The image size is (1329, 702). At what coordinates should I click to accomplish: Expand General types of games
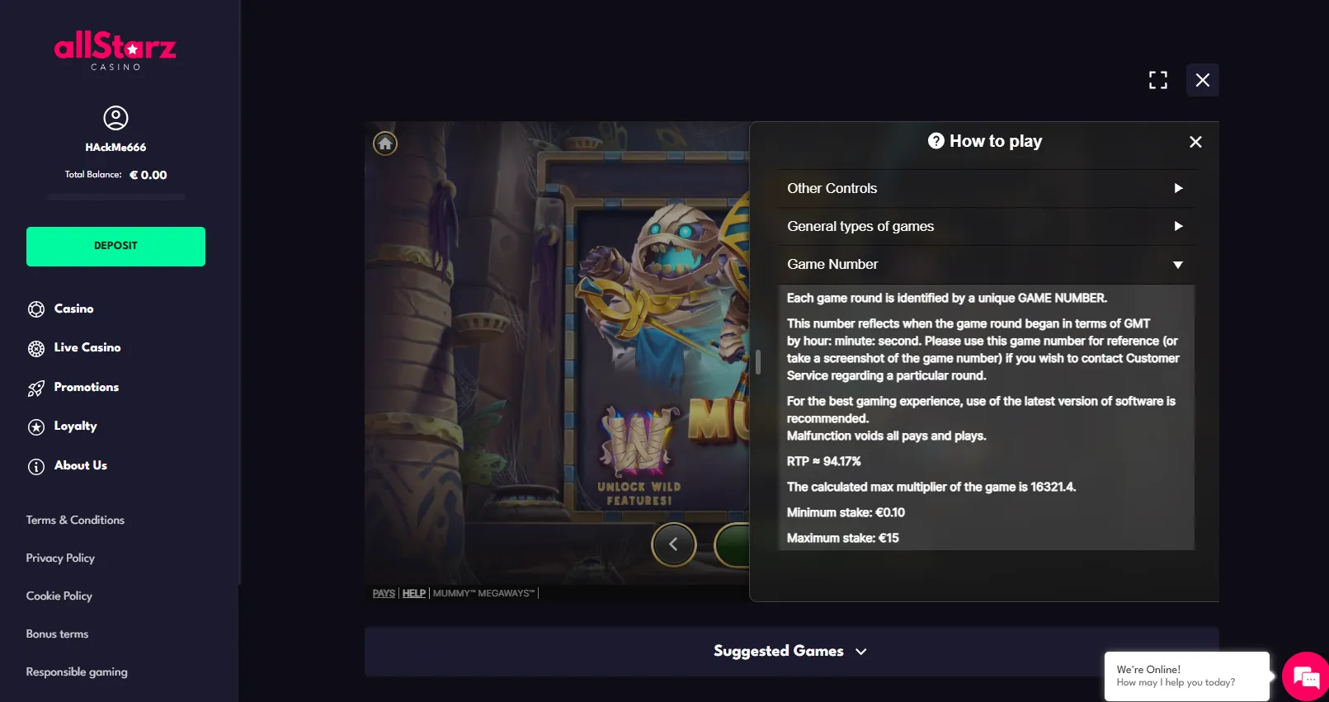[987, 226]
